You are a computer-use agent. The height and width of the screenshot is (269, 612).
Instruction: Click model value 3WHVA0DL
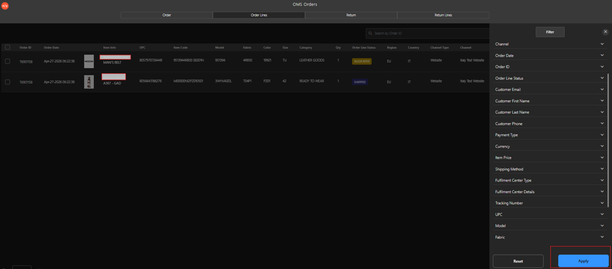pos(224,81)
